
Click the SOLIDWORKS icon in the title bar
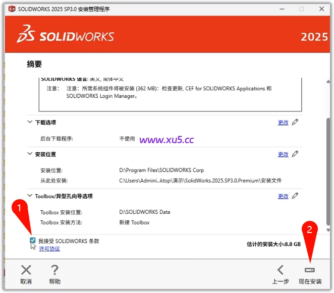click(10, 9)
